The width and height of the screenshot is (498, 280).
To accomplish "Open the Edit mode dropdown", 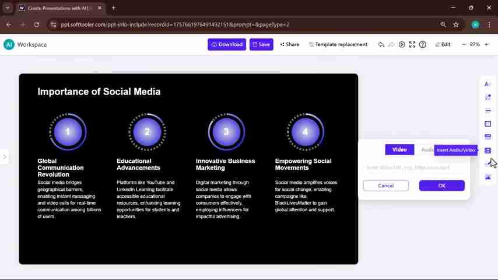I will tap(443, 44).
